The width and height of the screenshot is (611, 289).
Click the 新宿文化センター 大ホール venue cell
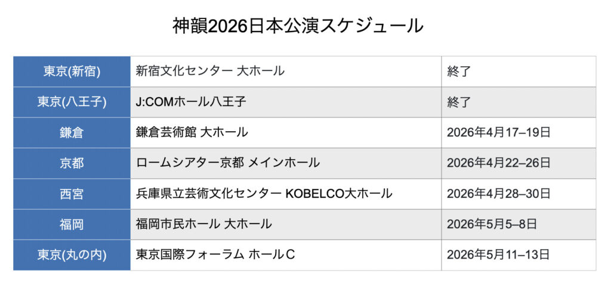coord(210,72)
